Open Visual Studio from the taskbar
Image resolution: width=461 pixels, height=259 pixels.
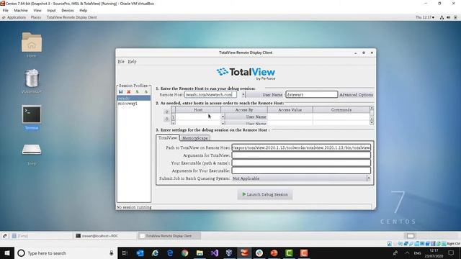coord(215,253)
